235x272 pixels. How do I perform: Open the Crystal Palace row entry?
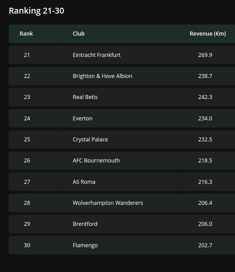(x=91, y=140)
